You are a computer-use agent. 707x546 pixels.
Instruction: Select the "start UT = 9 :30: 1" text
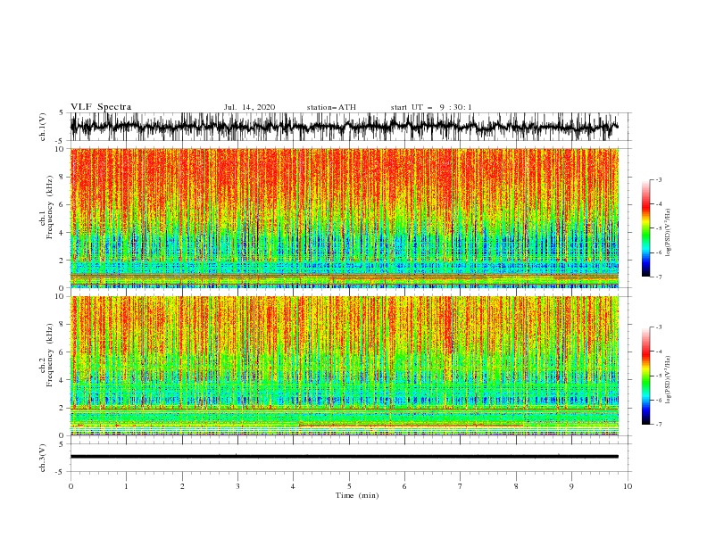coord(431,107)
